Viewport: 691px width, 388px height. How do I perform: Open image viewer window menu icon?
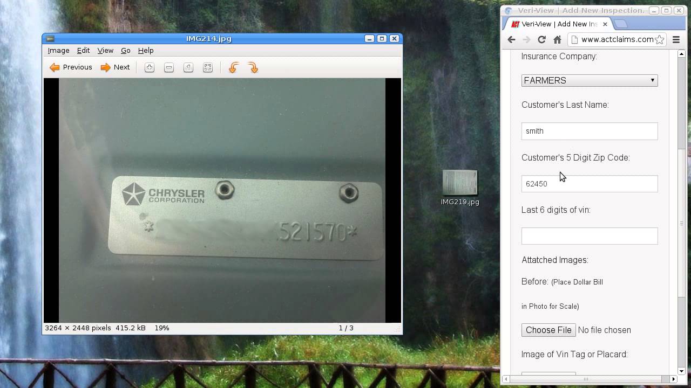coord(50,39)
